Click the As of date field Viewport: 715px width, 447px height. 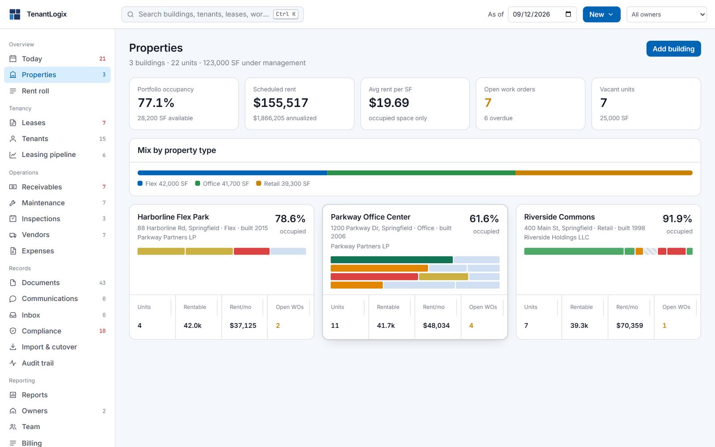click(x=542, y=14)
